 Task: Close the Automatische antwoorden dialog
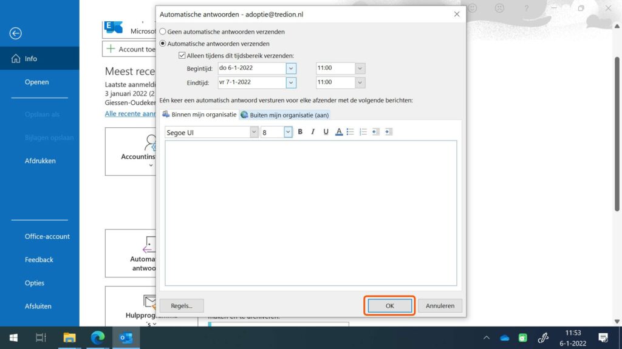(457, 15)
